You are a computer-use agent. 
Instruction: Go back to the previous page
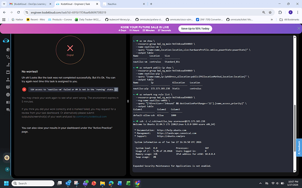[4, 12]
